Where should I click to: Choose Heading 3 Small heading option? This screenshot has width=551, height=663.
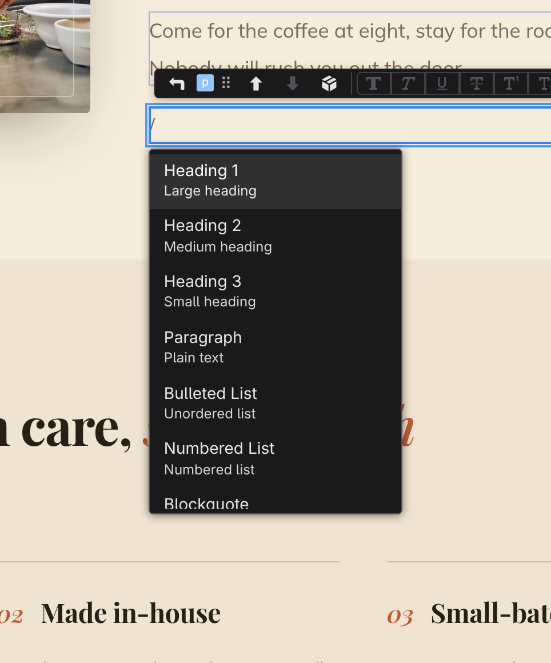pos(275,291)
